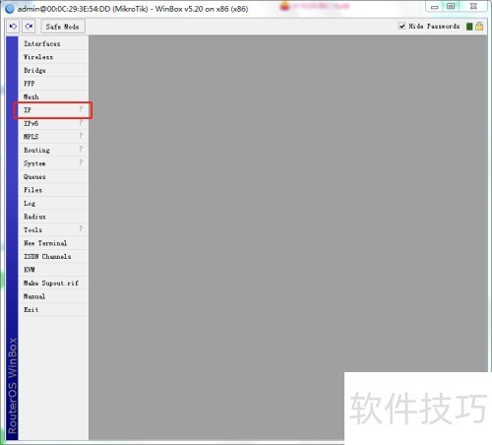The image size is (492, 445).
Task: Open the Files menu
Action: (53, 190)
